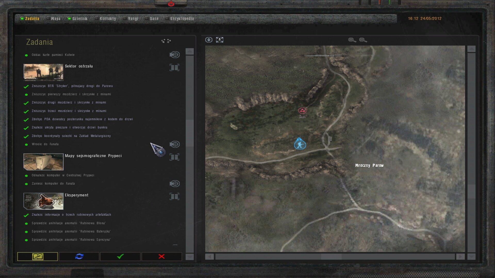This screenshot has width=495, height=278.
Task: Click the map horizontal scrollbar thumb
Action: [331, 257]
